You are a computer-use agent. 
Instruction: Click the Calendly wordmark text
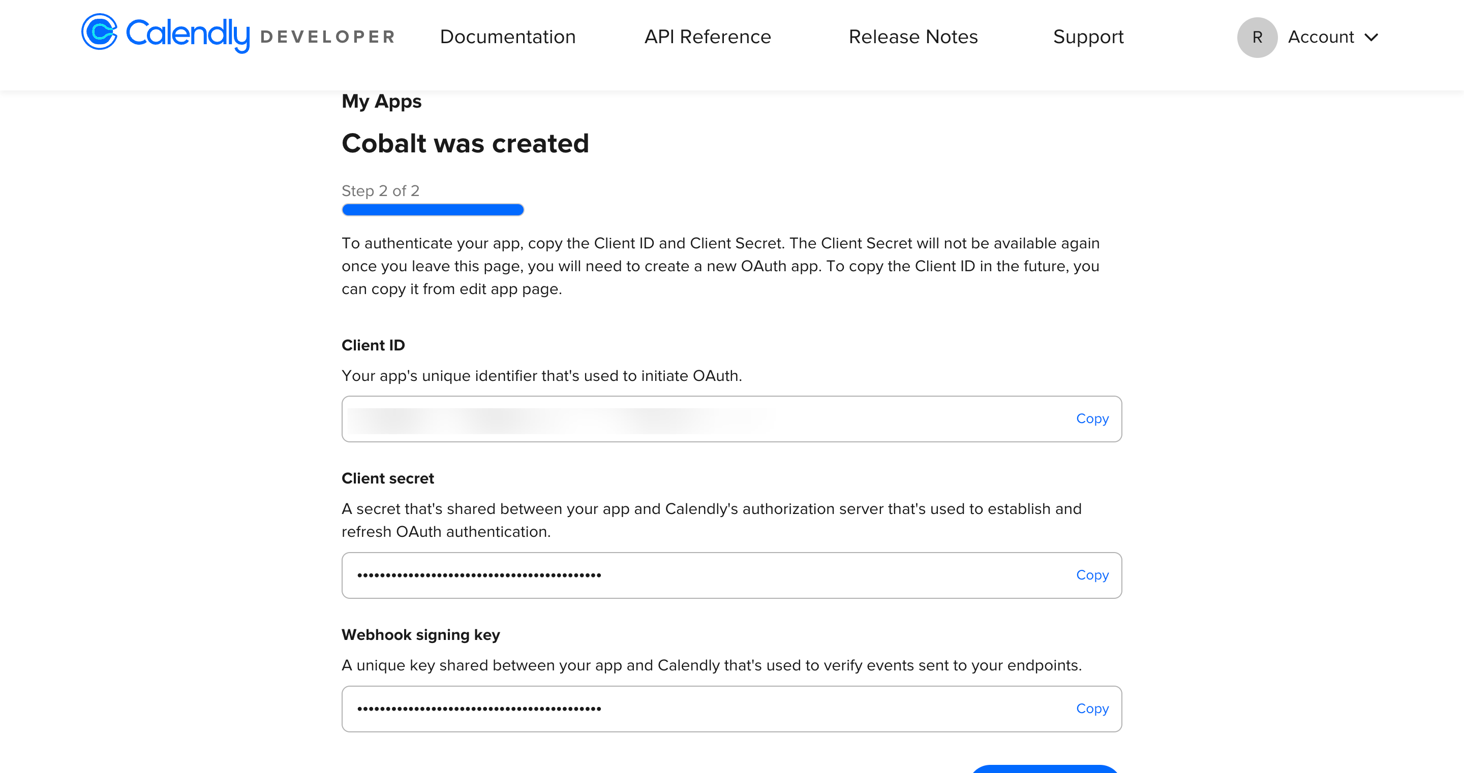pyautogui.click(x=188, y=34)
